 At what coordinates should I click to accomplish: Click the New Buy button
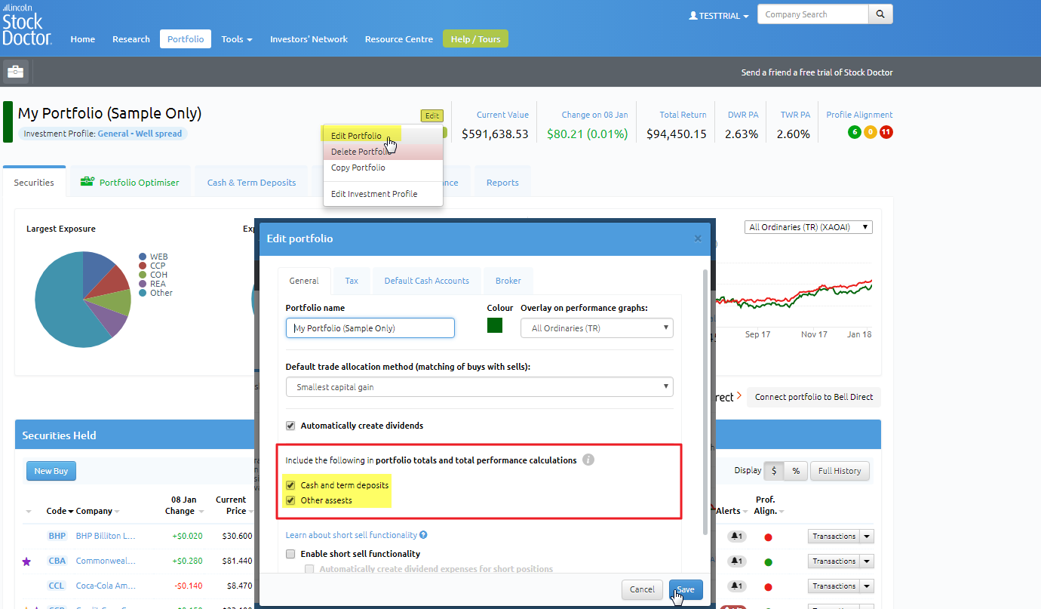(51, 471)
